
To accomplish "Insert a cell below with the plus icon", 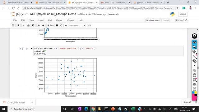I will click(x=18, y=26).
